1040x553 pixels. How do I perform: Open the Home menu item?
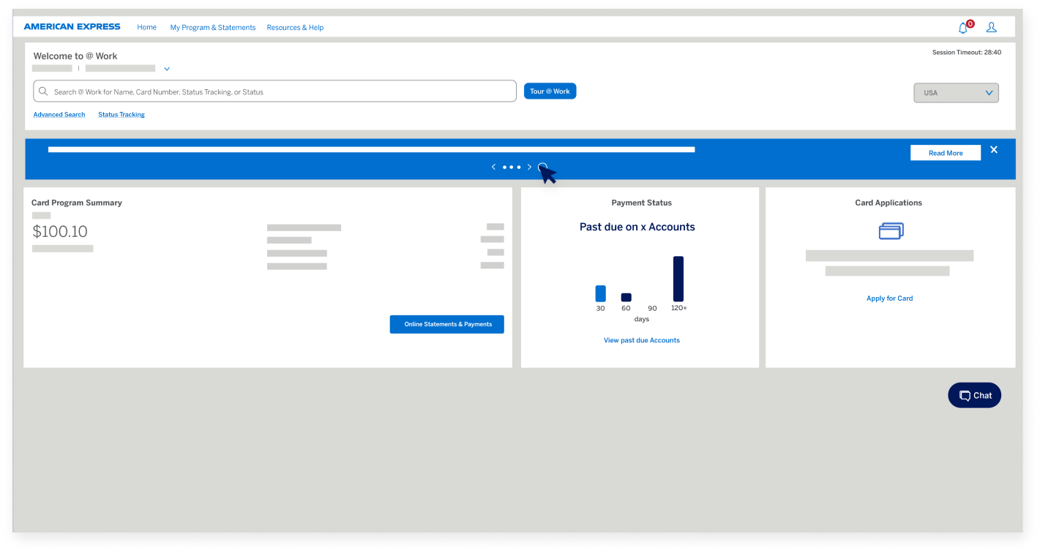tap(146, 27)
